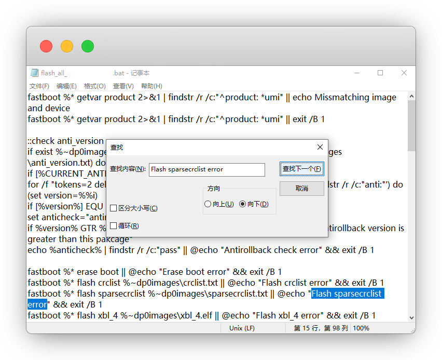Enable the 区分大小写 checkbox

tap(114, 208)
